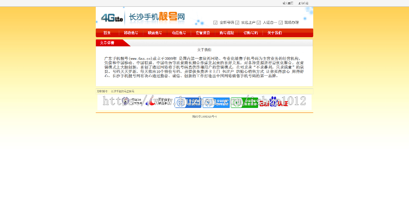Viewport: 409px width, 200px height.
Task: Click the checkmark box beside 实名上户
Action: tap(237, 23)
